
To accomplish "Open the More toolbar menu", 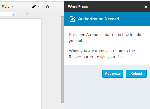I will tap(7, 7).
